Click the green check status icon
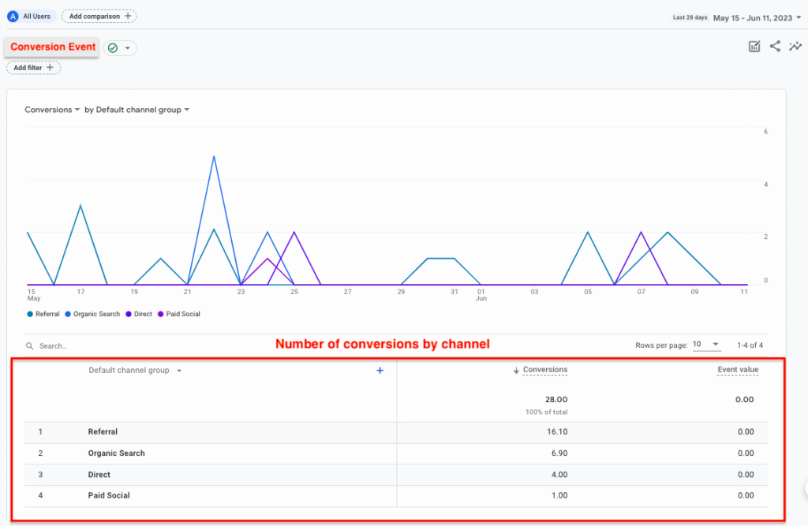Viewport: 808px width, 526px height. (x=113, y=48)
